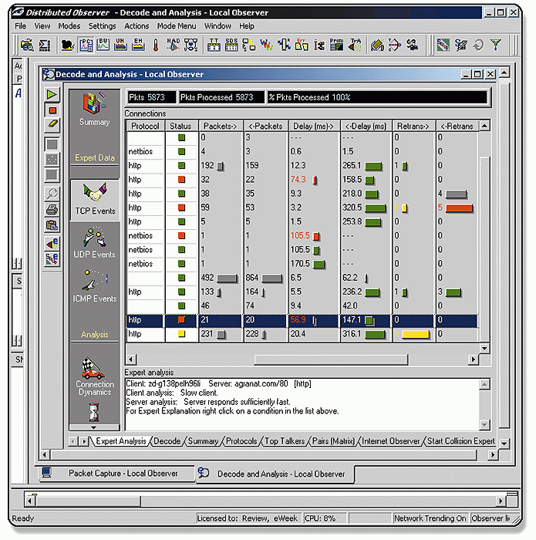
Task: Switch to the Decode tab
Action: (x=167, y=441)
